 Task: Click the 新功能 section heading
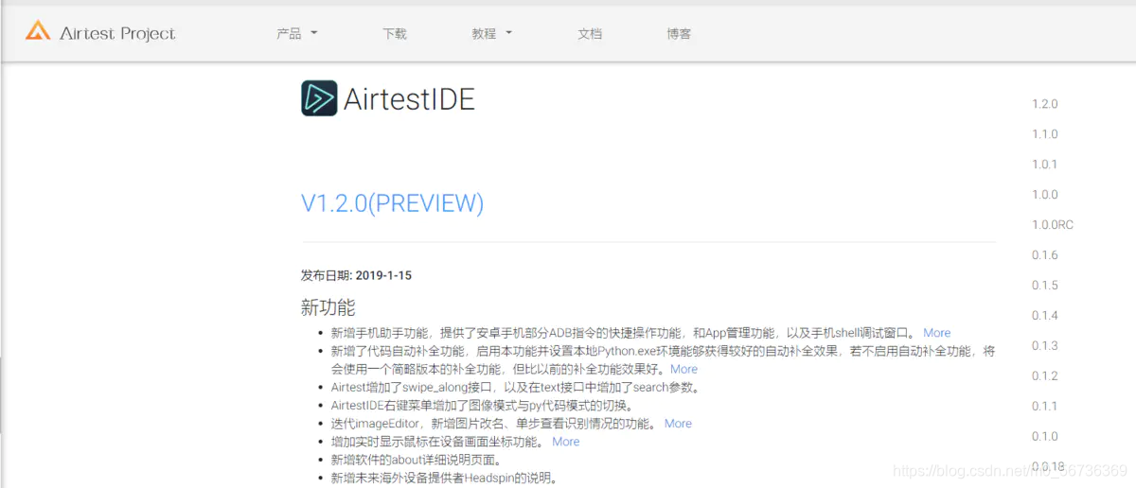click(328, 307)
